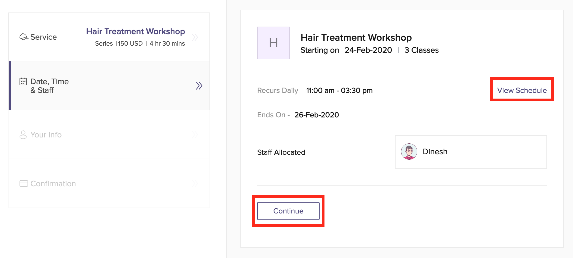
Task: Expand the Confirmation step chevron
Action: [x=195, y=184]
